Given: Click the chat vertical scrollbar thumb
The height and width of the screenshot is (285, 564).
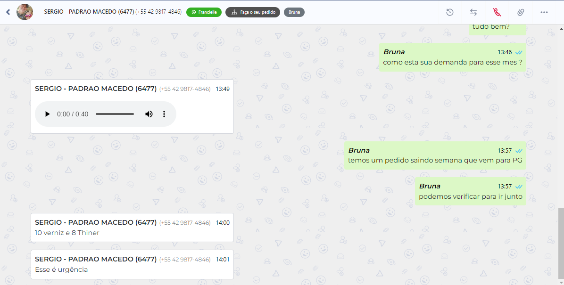Looking at the screenshot, I should [x=561, y=244].
